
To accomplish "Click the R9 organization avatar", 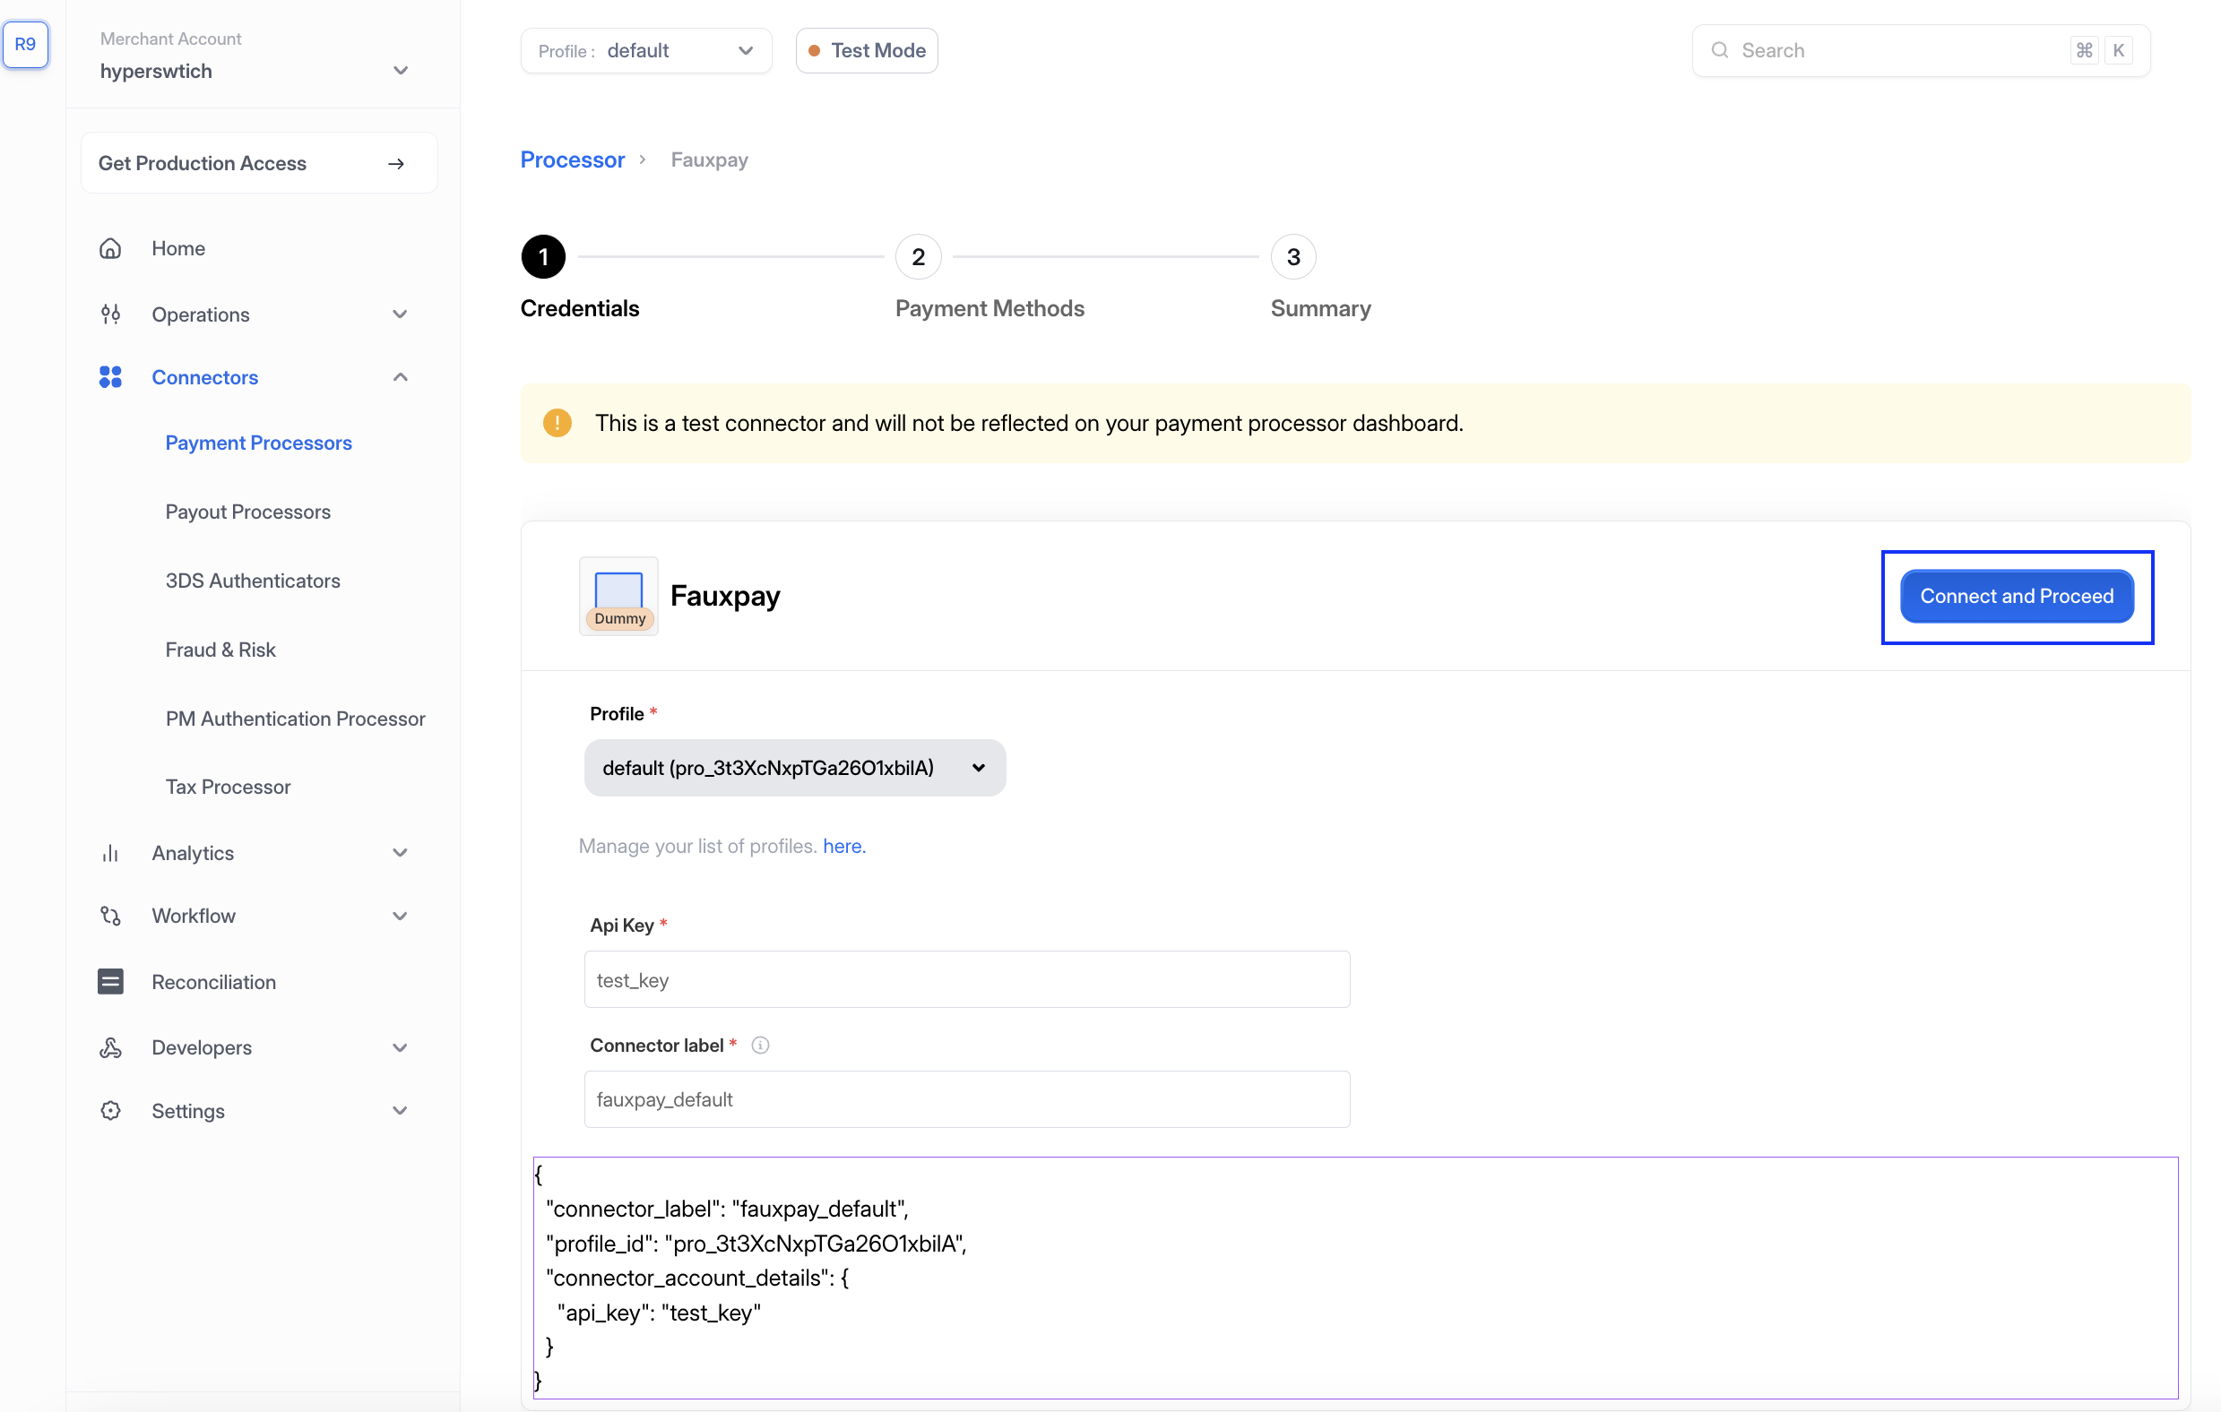I will [26, 44].
